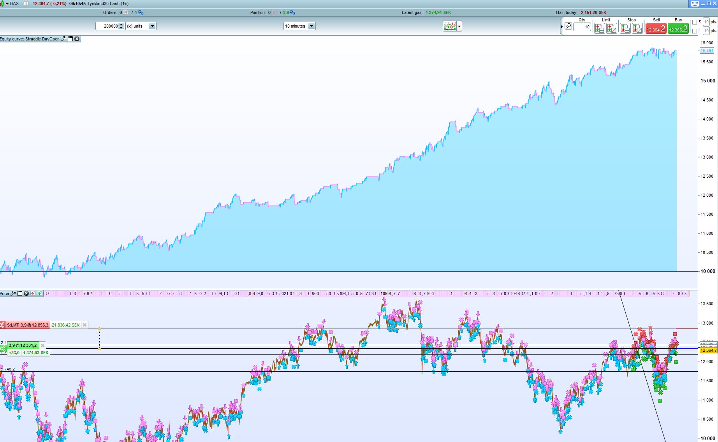Select the S:LMT 3,9 @ 12 855,3 order label
718x442 pixels.
(x=28, y=325)
